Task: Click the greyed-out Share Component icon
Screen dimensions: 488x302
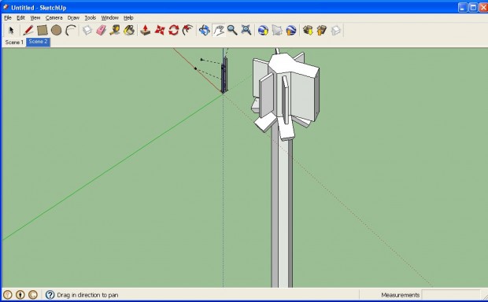Action: (336, 30)
